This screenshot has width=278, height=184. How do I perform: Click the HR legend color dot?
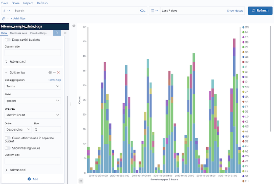243,62
